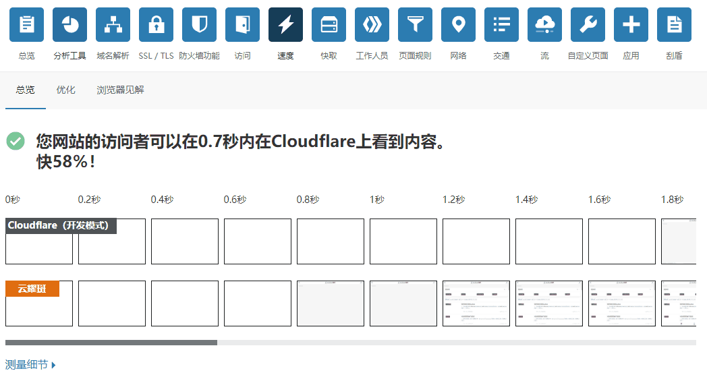The image size is (707, 377).
Task: Open 云耀斑 frame thumbnail at 1秒
Action: tap(403, 303)
